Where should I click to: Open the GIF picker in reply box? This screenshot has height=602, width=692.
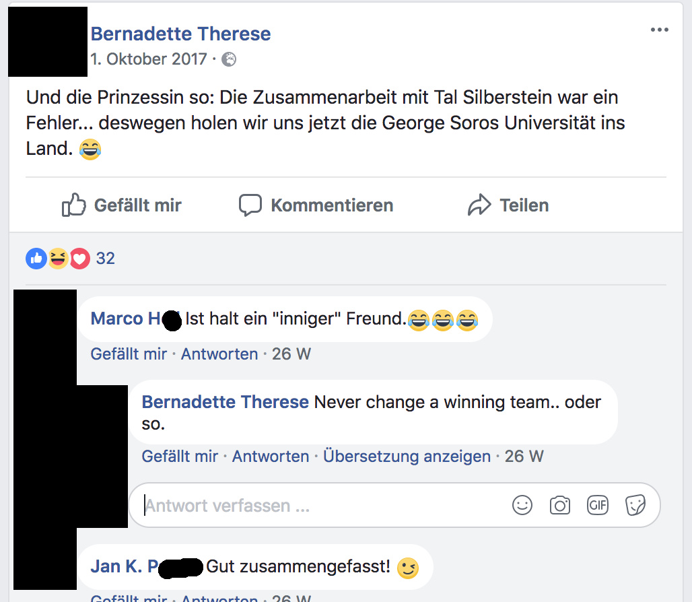(598, 505)
